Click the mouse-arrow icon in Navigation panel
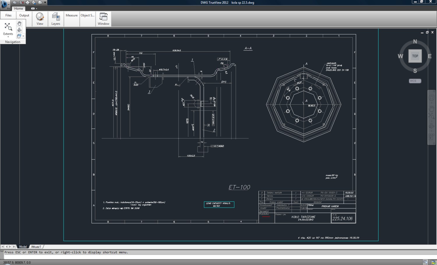 click(19, 36)
